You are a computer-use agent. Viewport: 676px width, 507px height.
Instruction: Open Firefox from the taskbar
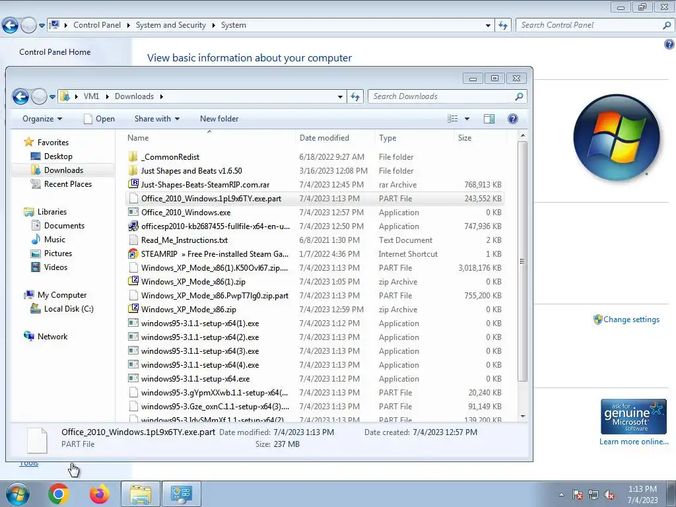pos(100,494)
